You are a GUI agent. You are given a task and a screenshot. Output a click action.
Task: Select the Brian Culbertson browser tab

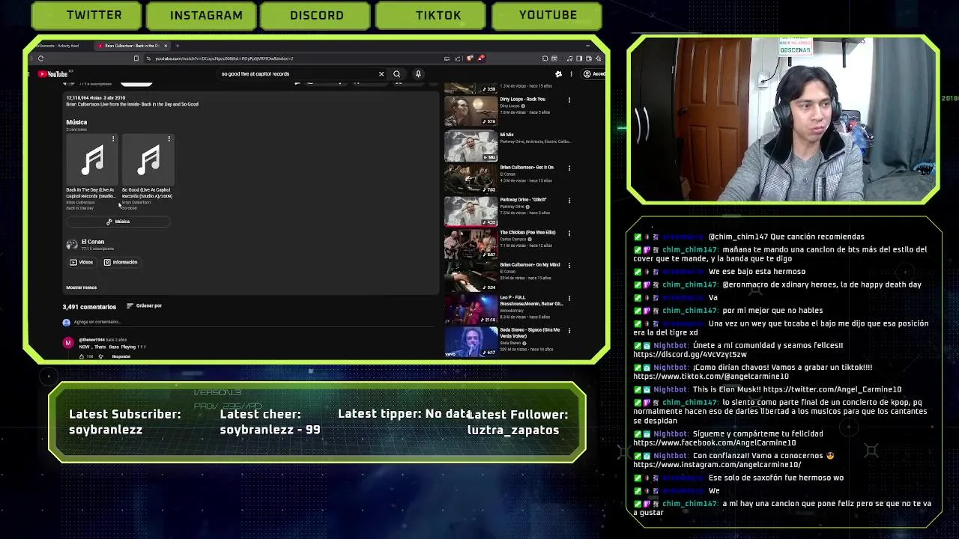pyautogui.click(x=132, y=46)
